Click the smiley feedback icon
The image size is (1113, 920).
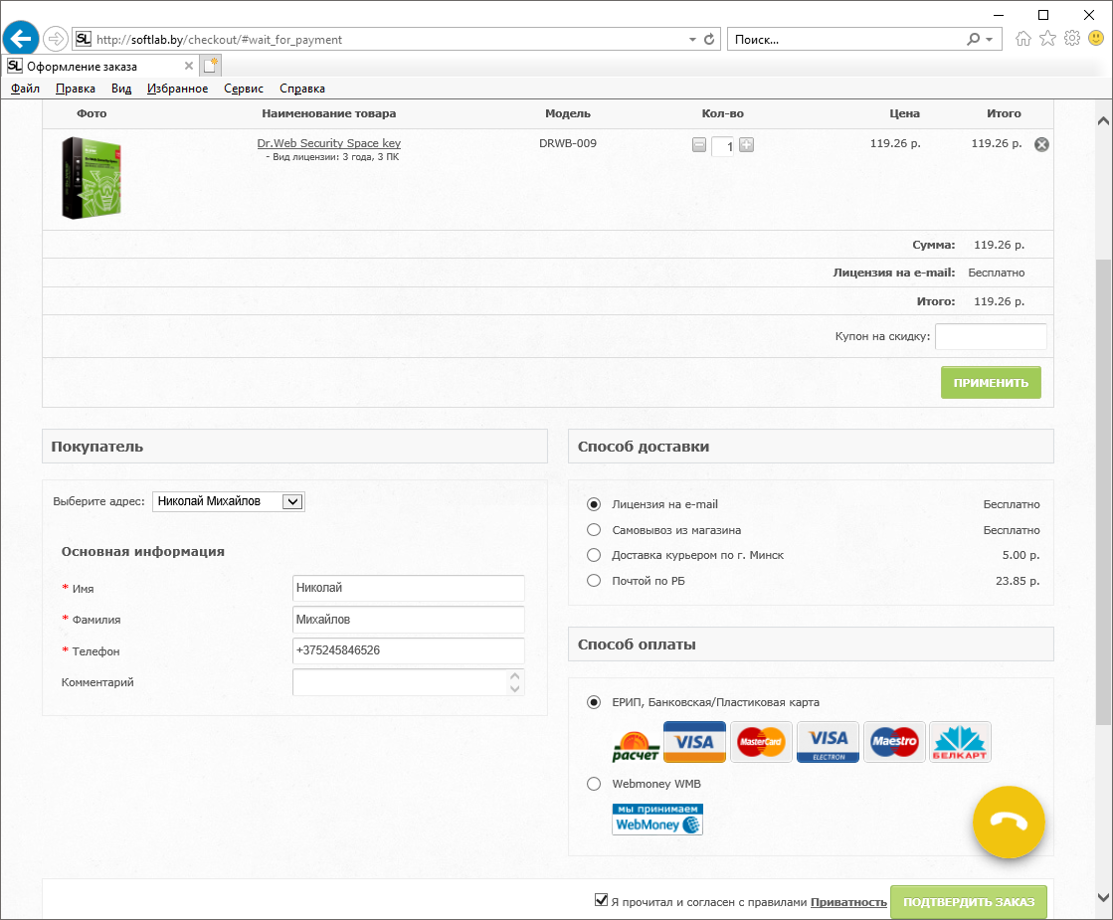1096,39
